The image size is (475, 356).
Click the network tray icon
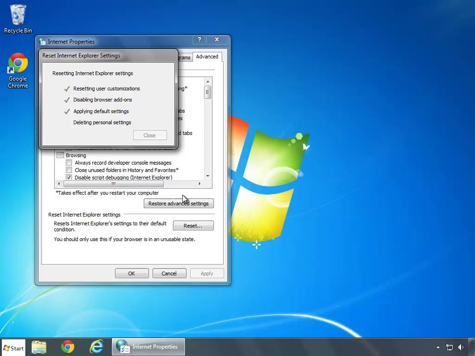[x=449, y=348]
